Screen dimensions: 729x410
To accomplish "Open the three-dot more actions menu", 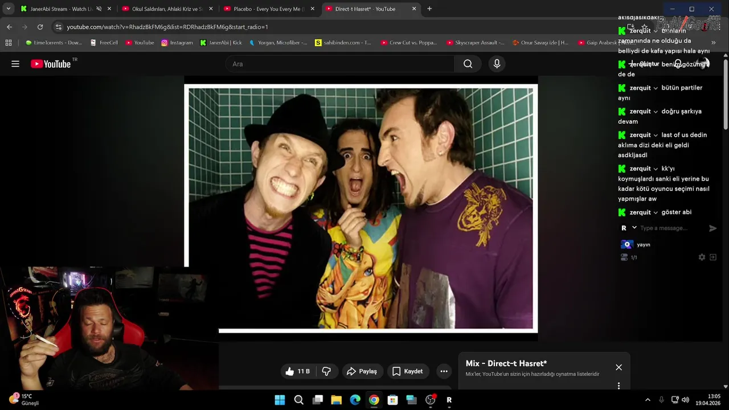I will pos(444,371).
